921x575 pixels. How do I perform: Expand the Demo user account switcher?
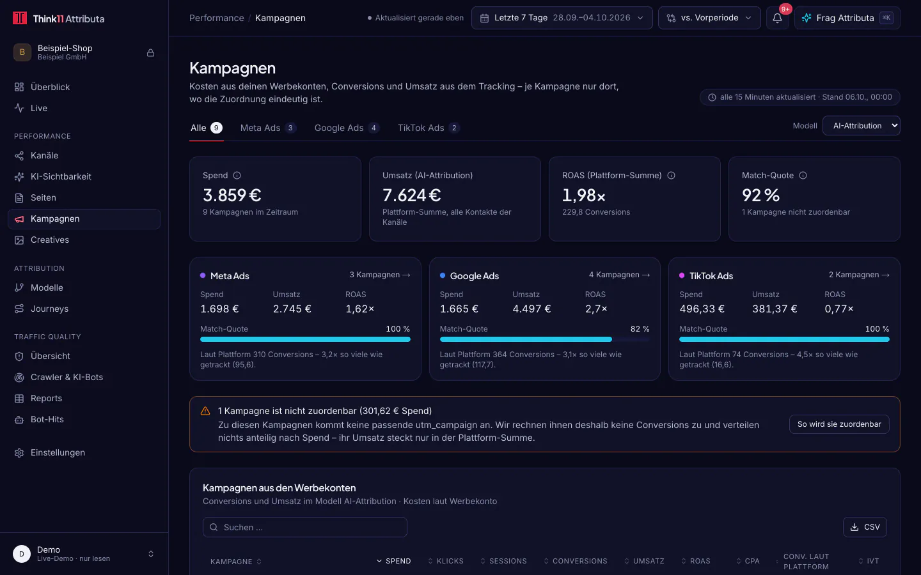point(84,554)
